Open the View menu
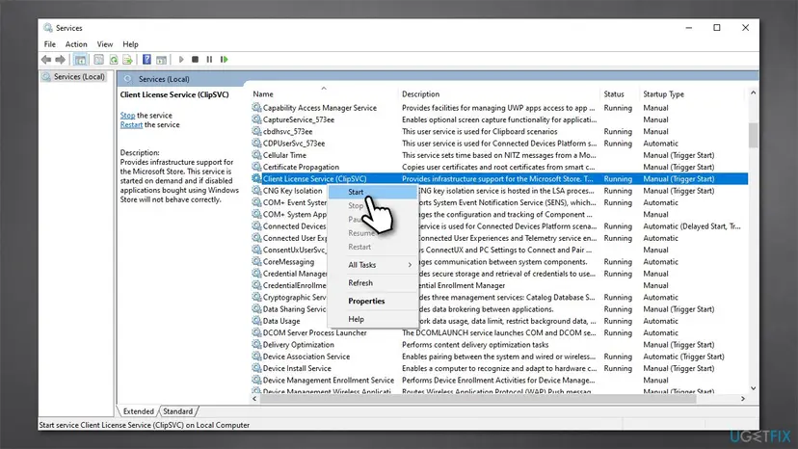The image size is (798, 449). coord(105,44)
